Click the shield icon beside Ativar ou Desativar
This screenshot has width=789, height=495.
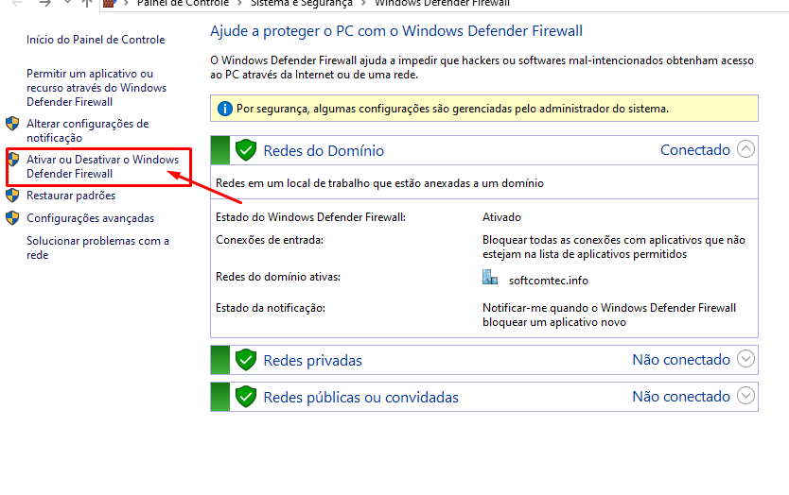pyautogui.click(x=13, y=160)
